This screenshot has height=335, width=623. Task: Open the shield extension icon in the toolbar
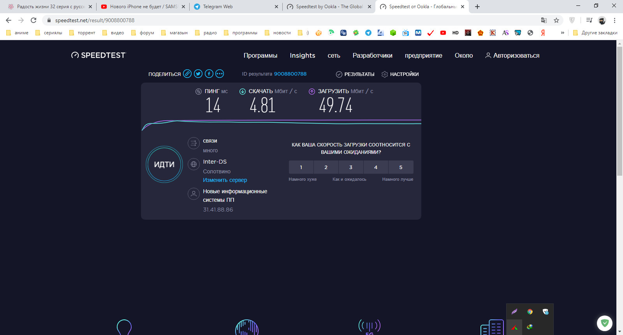pos(572,20)
